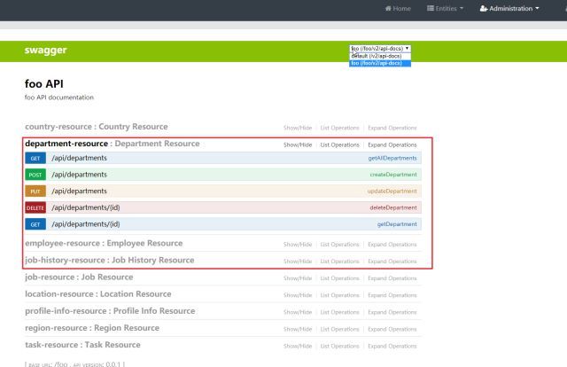
Task: Click List Operations for location-resource
Action: tap(339, 295)
